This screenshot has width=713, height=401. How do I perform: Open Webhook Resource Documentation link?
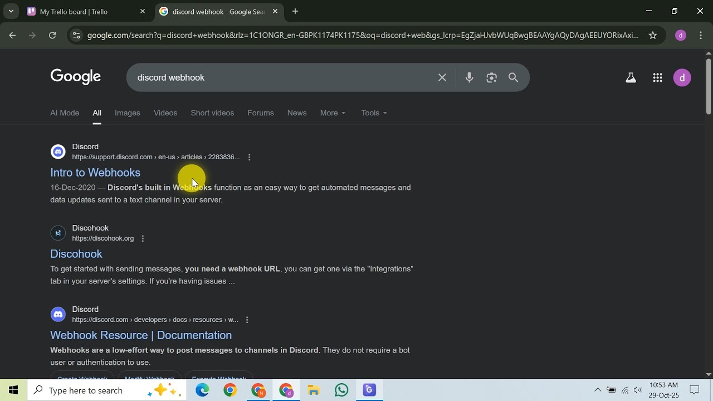click(141, 335)
